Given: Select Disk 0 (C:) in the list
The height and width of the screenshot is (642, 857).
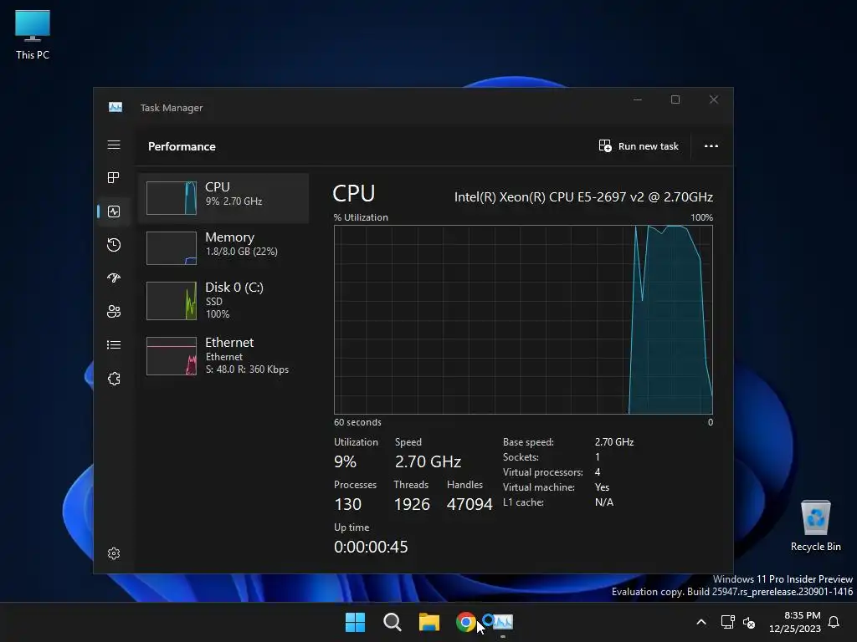Looking at the screenshot, I should point(223,300).
